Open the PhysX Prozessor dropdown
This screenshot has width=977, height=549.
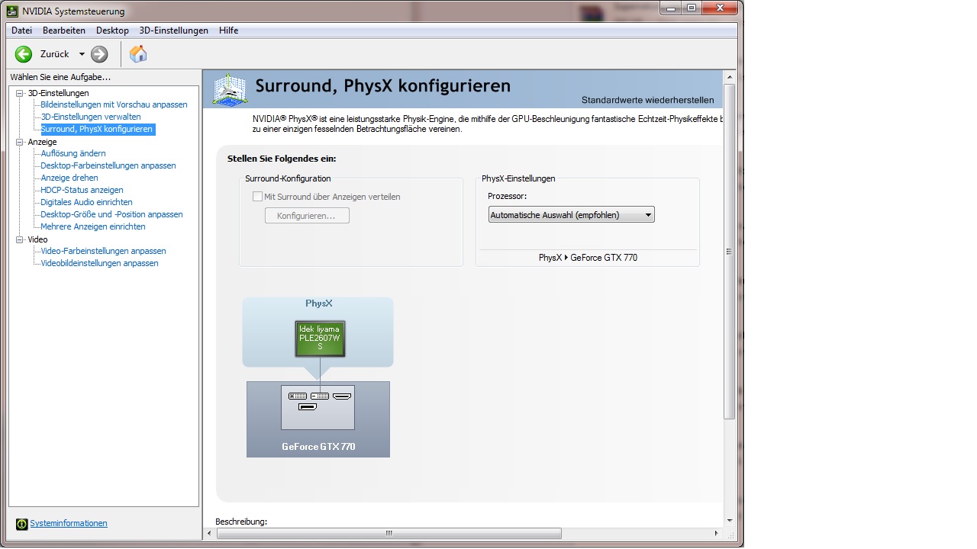tap(571, 215)
